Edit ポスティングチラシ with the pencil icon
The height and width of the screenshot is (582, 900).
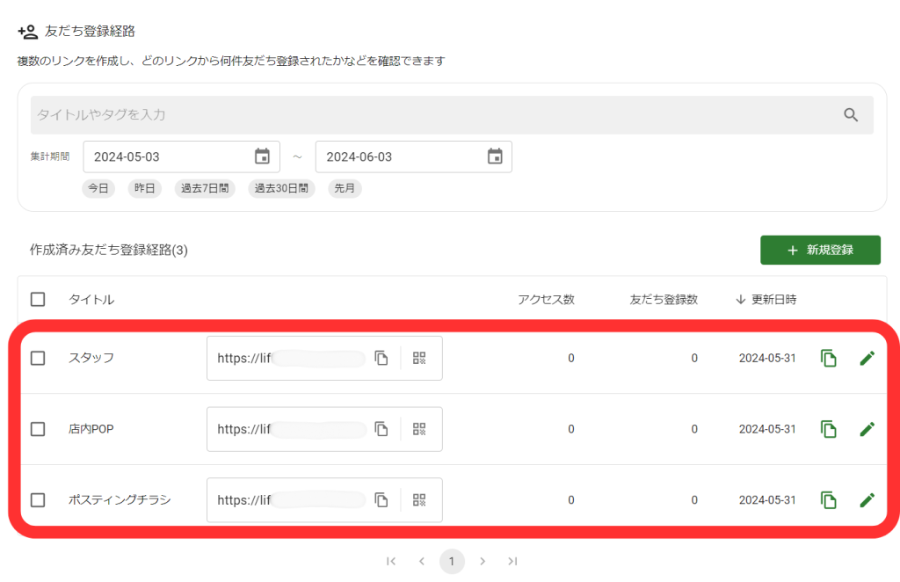pyautogui.click(x=867, y=499)
